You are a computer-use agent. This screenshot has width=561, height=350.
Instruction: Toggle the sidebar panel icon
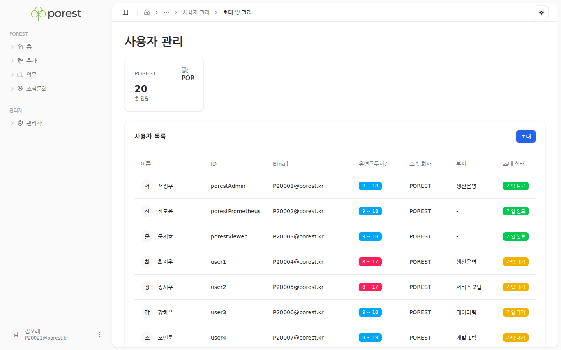[x=125, y=12]
